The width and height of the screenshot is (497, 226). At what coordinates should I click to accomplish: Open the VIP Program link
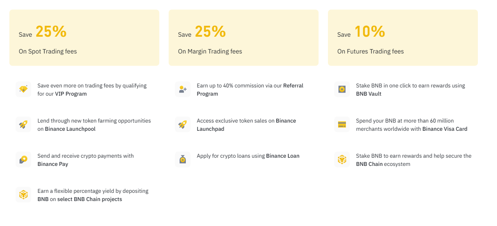pos(71,94)
